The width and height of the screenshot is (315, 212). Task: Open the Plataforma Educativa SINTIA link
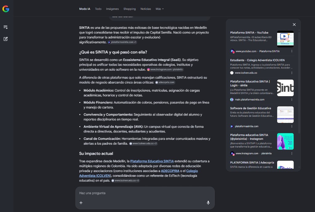(x=152, y=161)
